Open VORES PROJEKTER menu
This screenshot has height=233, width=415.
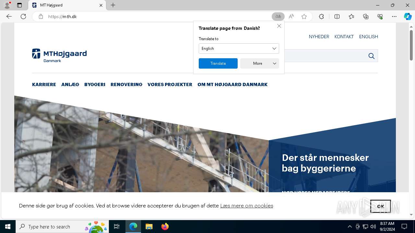[x=170, y=84]
